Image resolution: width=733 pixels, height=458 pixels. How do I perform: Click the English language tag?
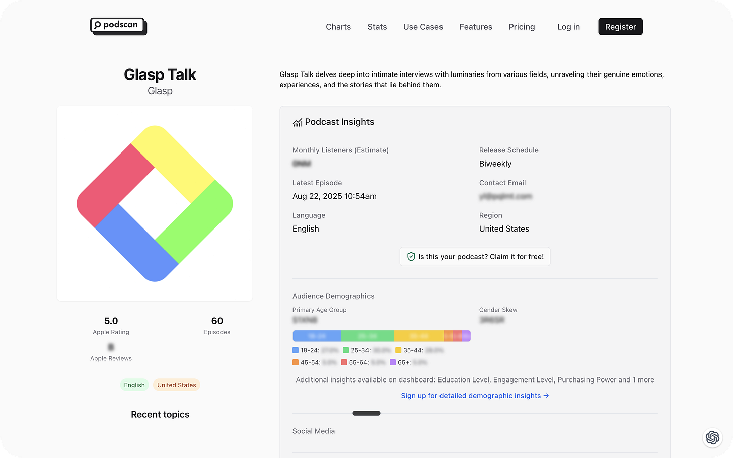click(x=134, y=385)
